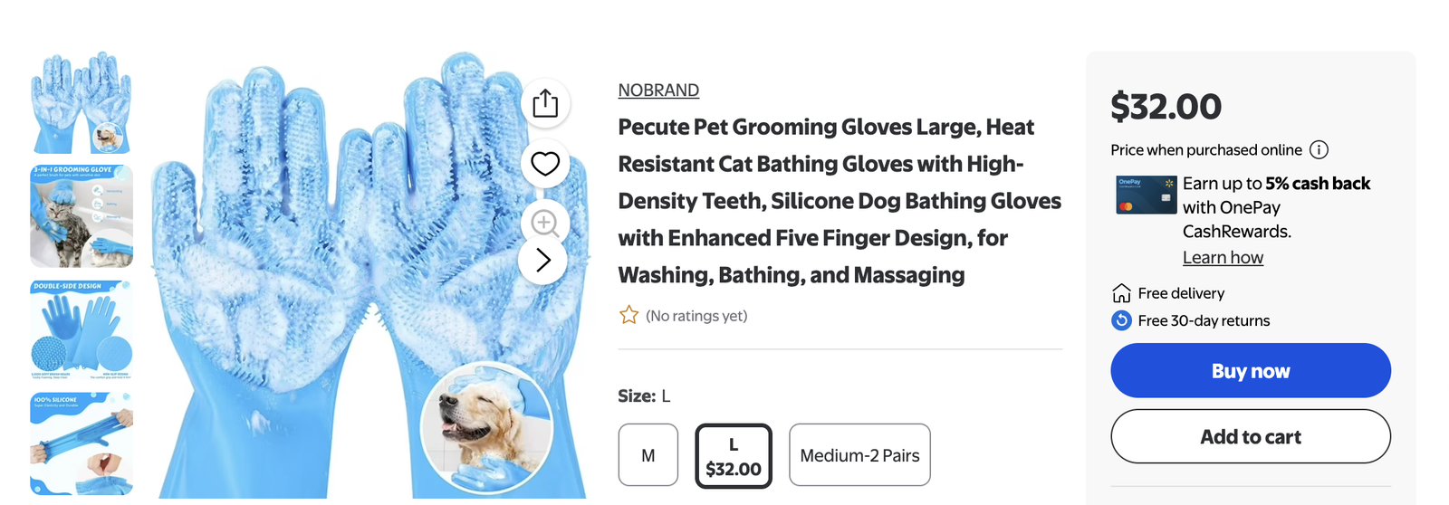Viewport: 1449px width, 505px height.
Task: View the 100% silicone thumbnail
Action: 82,444
